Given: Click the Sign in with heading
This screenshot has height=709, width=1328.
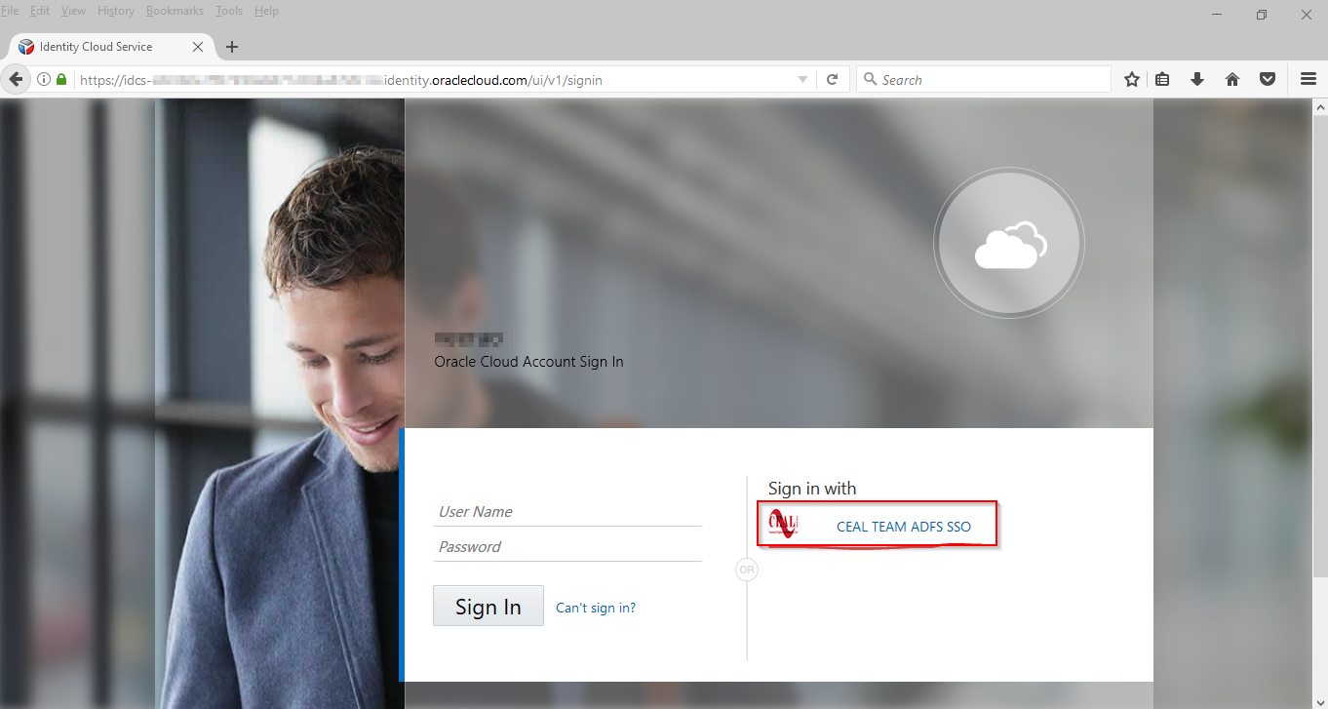Looking at the screenshot, I should [x=812, y=489].
